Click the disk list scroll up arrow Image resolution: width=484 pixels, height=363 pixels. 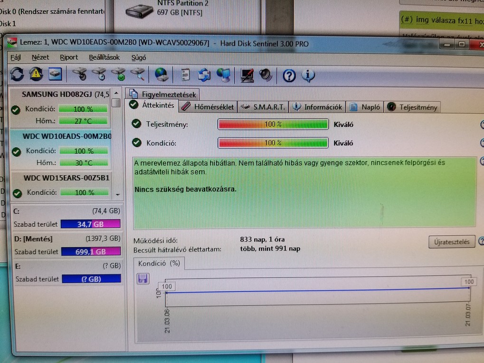point(116,93)
